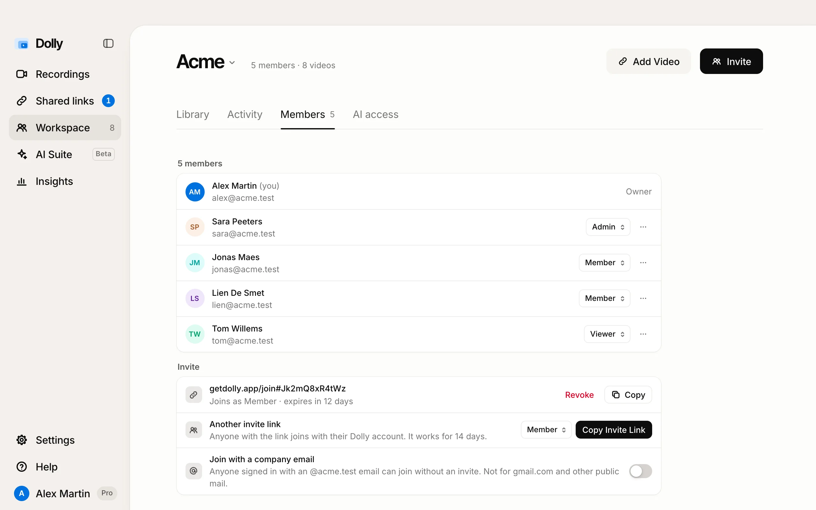Open the invite link Member role dropdown

click(x=546, y=430)
